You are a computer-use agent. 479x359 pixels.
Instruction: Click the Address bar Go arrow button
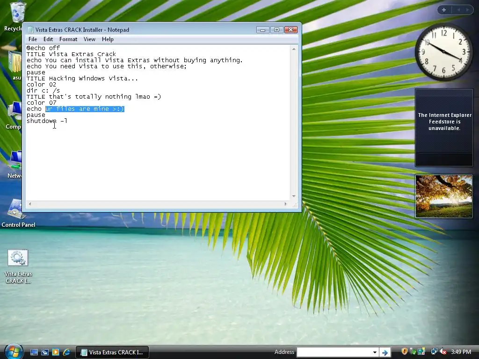point(385,352)
